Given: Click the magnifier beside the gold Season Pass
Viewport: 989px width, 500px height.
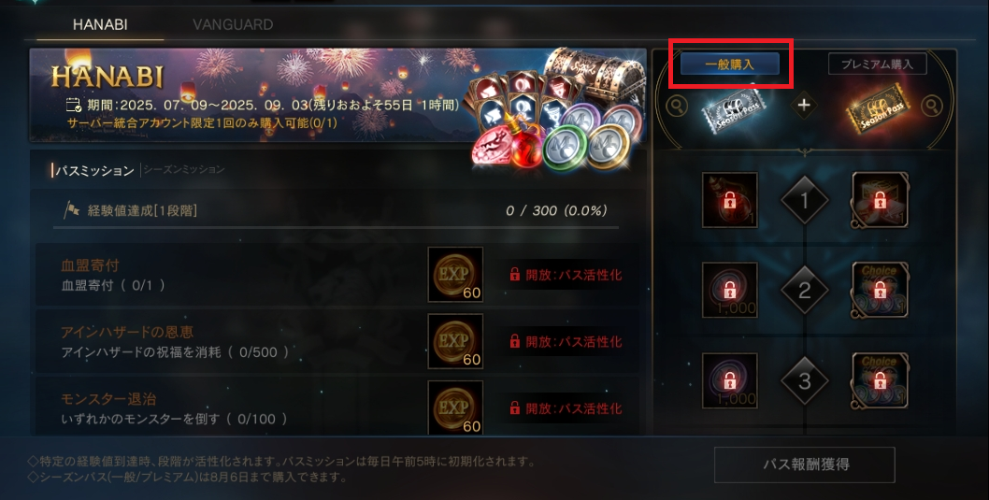Looking at the screenshot, I should [932, 107].
